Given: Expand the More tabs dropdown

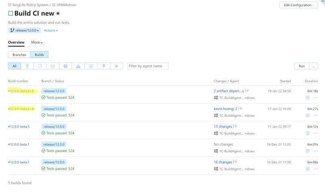Looking at the screenshot, I should click(37, 43).
